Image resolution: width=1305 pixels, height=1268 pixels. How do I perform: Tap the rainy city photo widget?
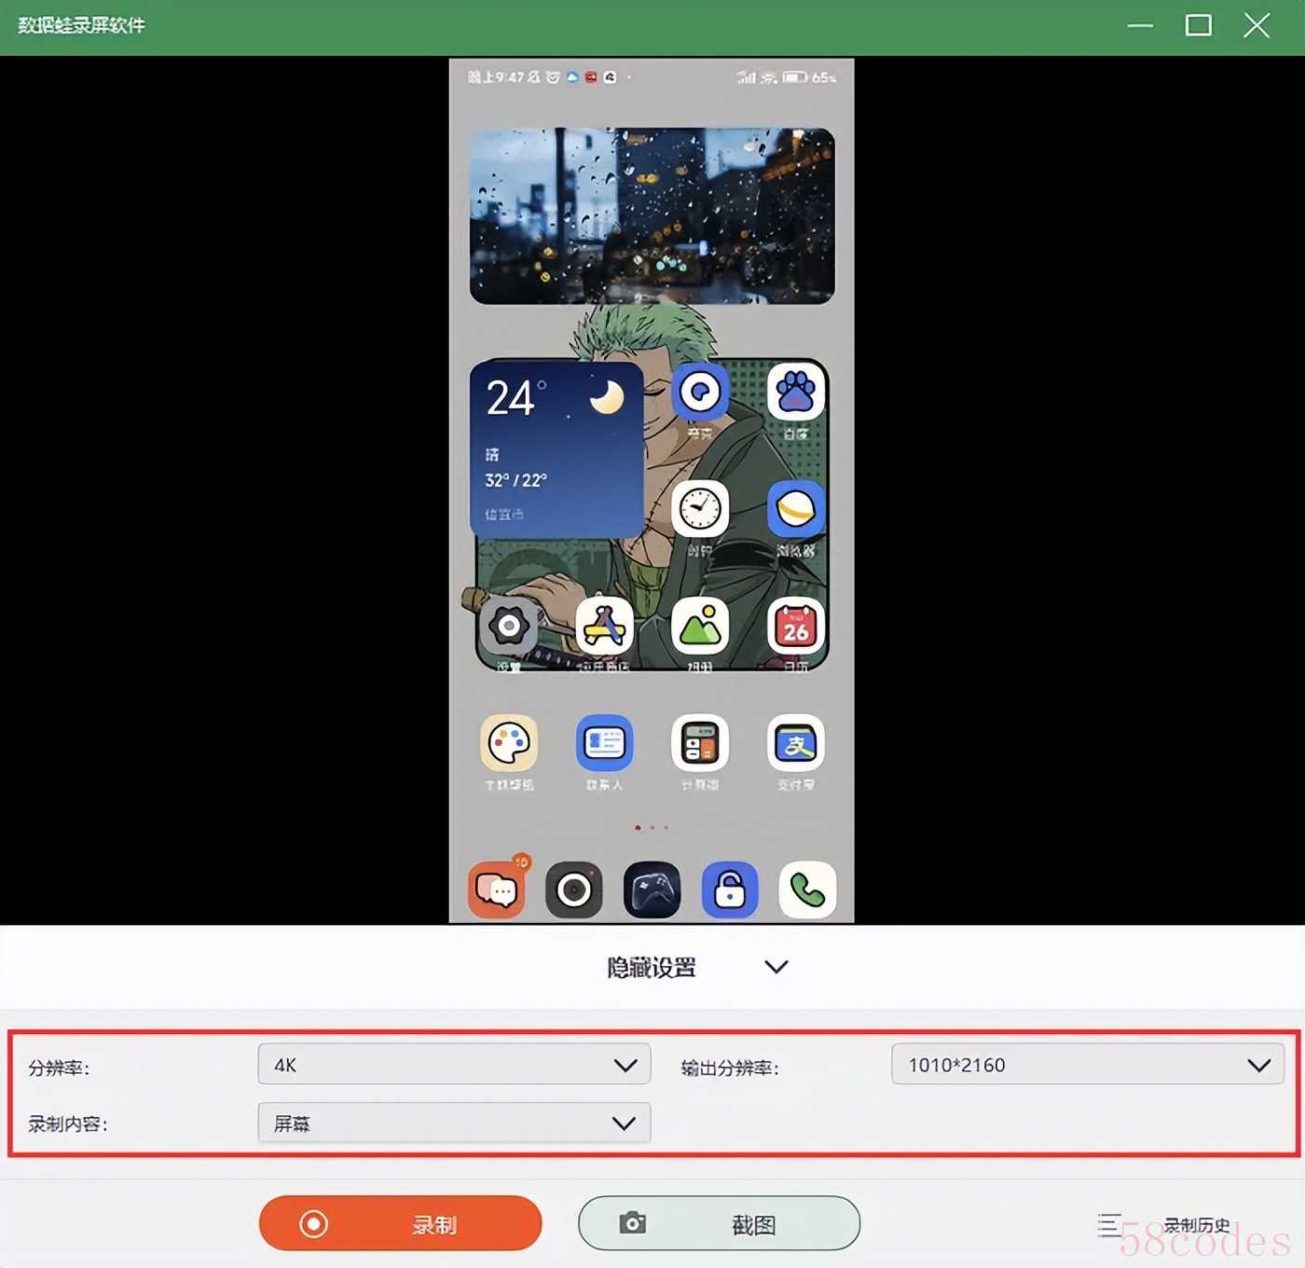(652, 215)
